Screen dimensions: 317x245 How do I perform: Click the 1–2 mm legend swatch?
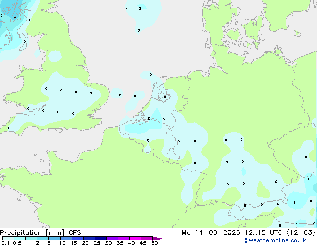coord(31,238)
